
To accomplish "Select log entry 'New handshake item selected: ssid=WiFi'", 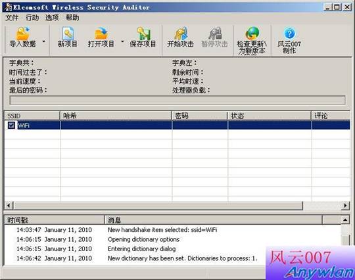I will click(x=162, y=230).
